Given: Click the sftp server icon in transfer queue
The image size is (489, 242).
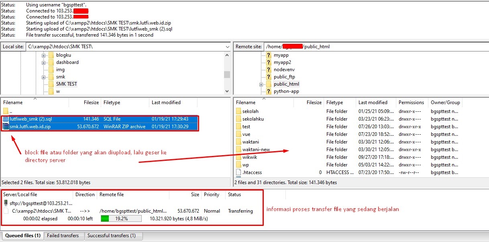Looking at the screenshot, I should coord(6,203).
